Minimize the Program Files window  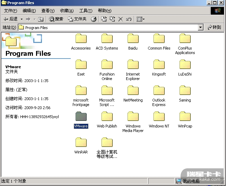[209, 2]
